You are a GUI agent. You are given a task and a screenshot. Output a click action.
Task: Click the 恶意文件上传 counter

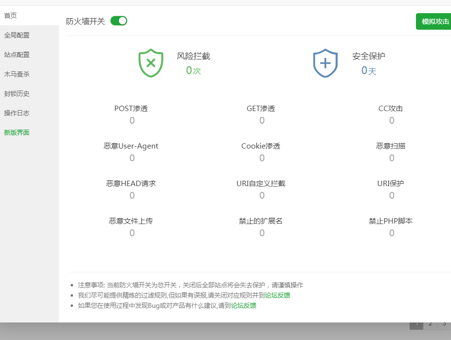tap(132, 232)
